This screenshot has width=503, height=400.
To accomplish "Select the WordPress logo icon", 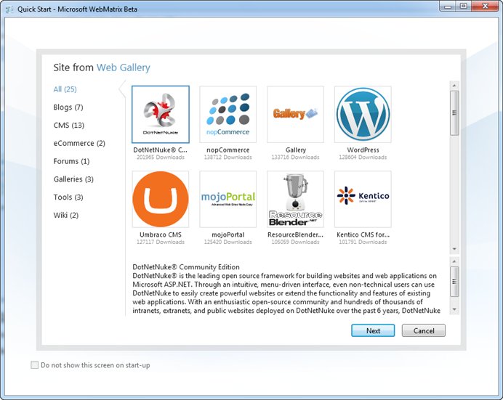I will click(363, 114).
